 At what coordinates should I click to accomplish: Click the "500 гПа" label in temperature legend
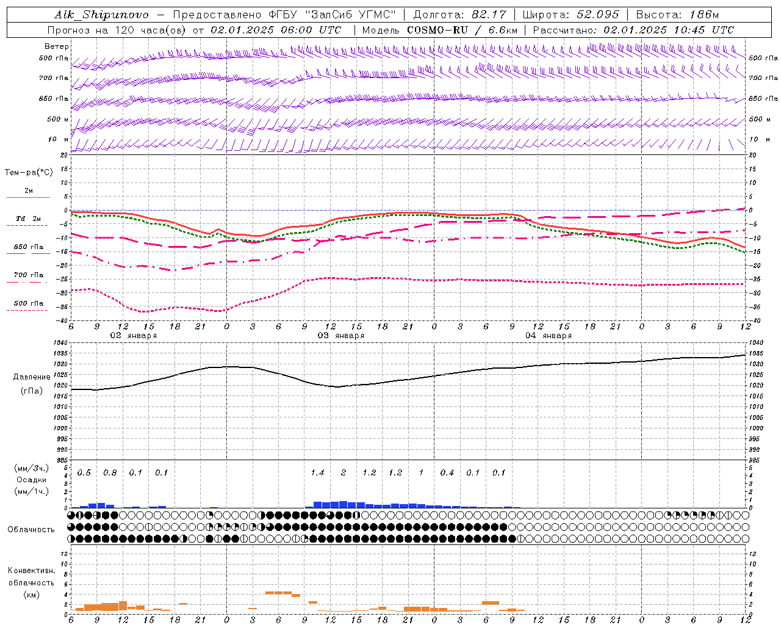click(x=29, y=303)
